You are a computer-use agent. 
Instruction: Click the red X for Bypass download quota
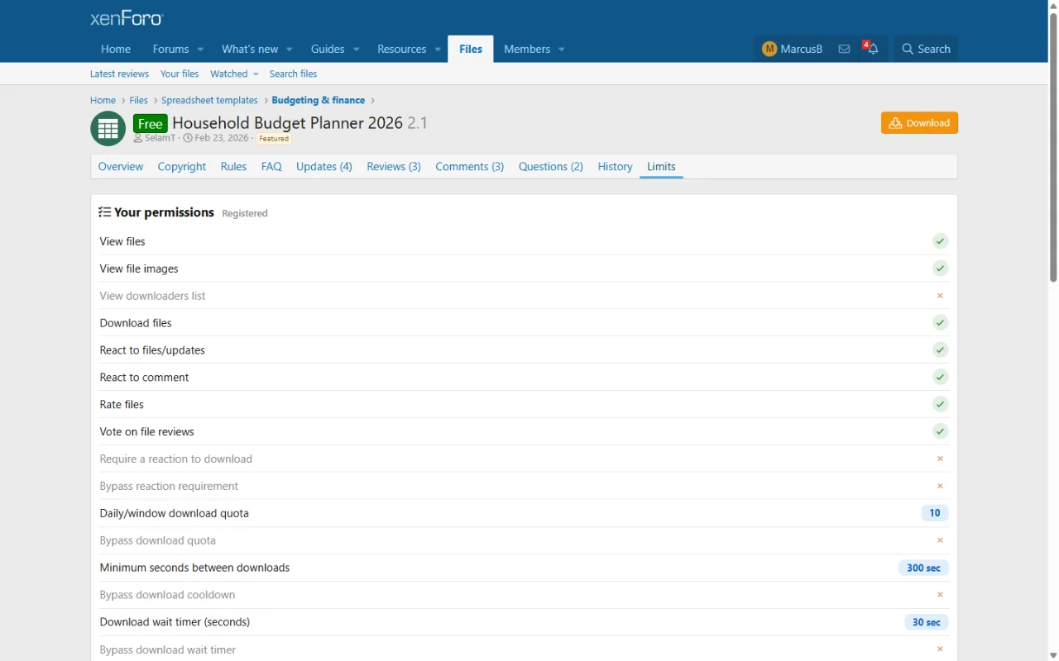[x=940, y=540]
